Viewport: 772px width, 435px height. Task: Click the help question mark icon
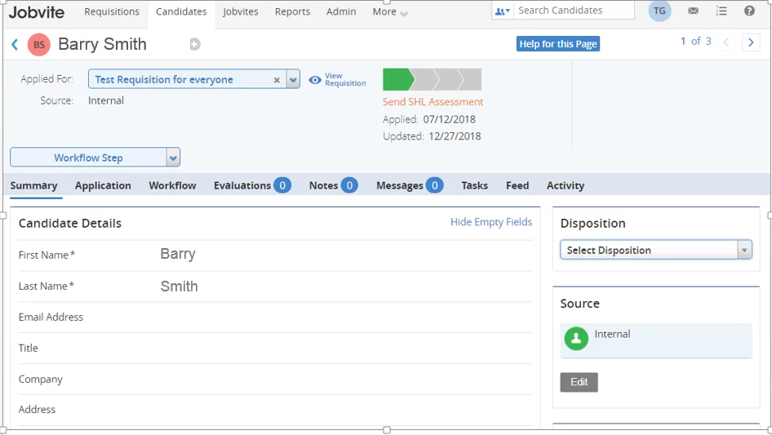(749, 11)
